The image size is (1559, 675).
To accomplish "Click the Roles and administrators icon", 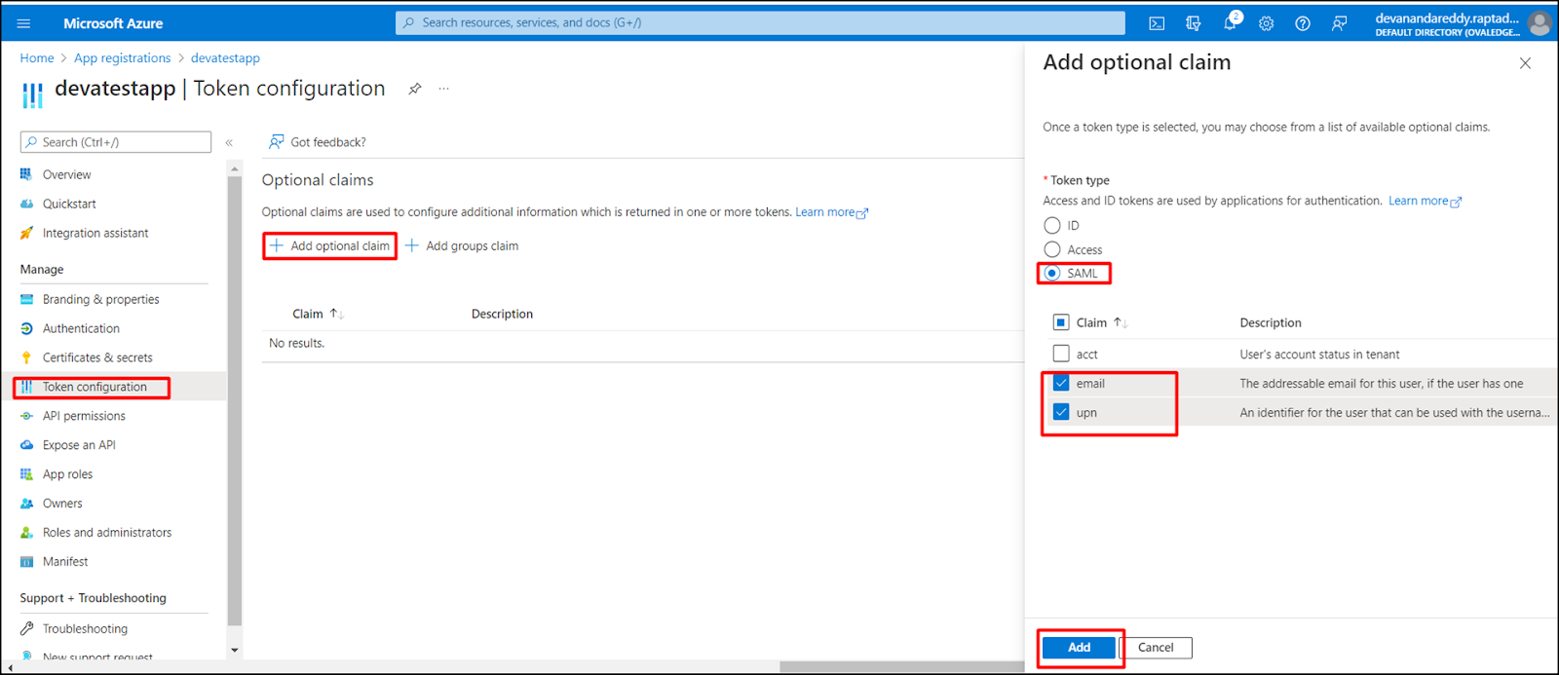I will point(26,533).
